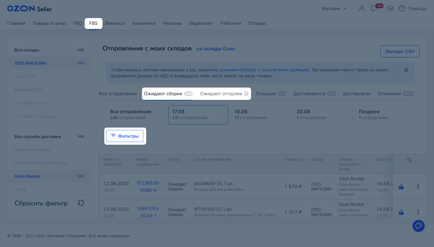Switch to Доставляются tab
The image size is (434, 247).
point(314,94)
